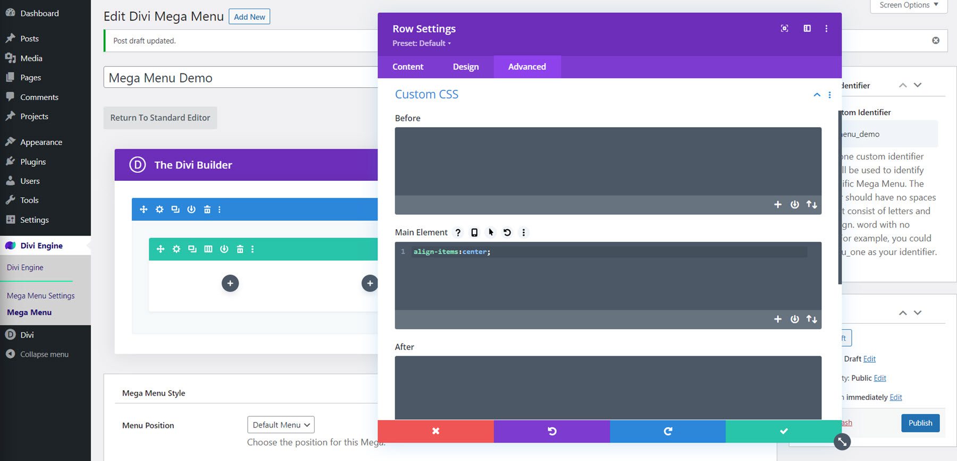Toggle power icon under Main Element CSS box

(795, 319)
